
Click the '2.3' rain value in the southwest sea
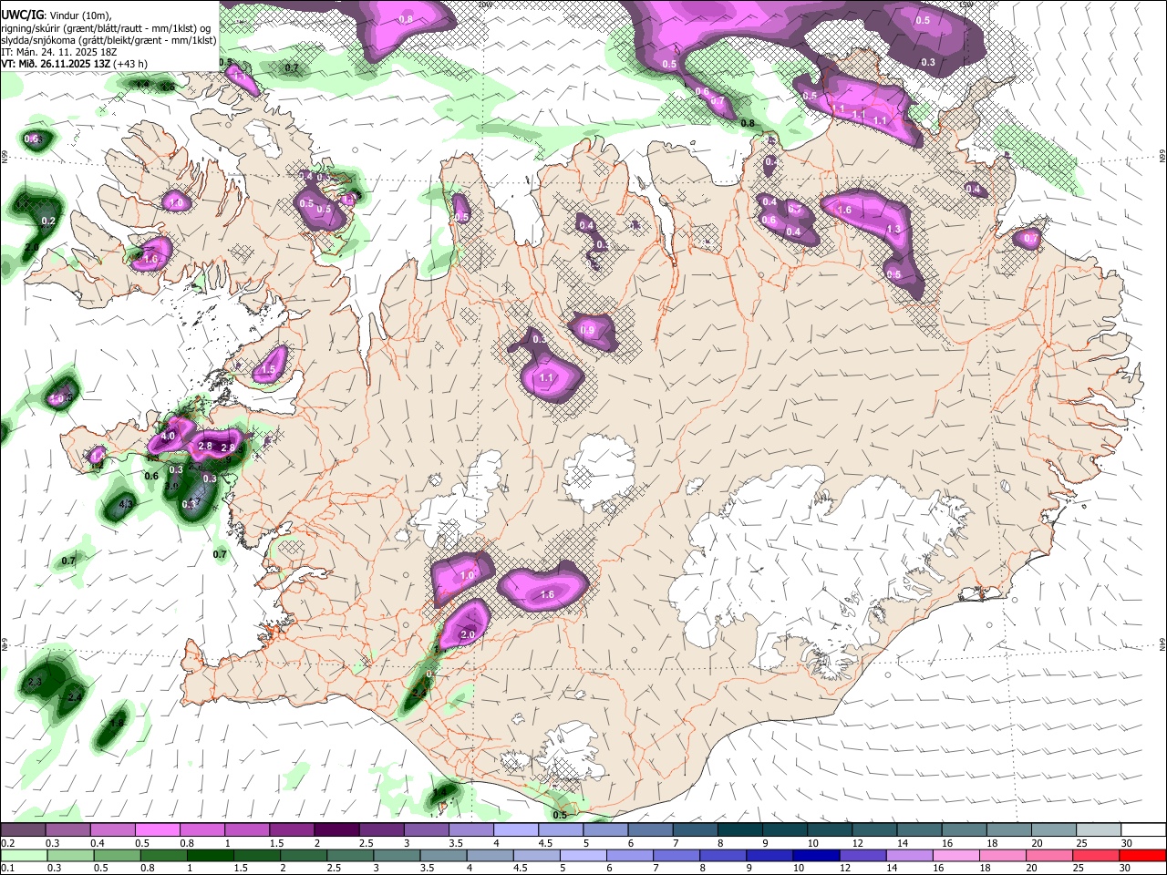(36, 682)
